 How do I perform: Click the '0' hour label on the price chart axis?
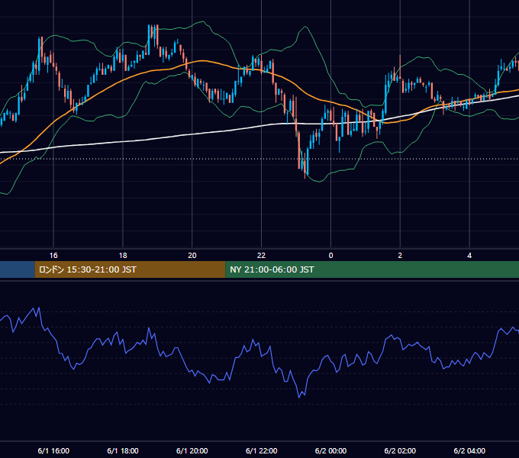coord(330,255)
